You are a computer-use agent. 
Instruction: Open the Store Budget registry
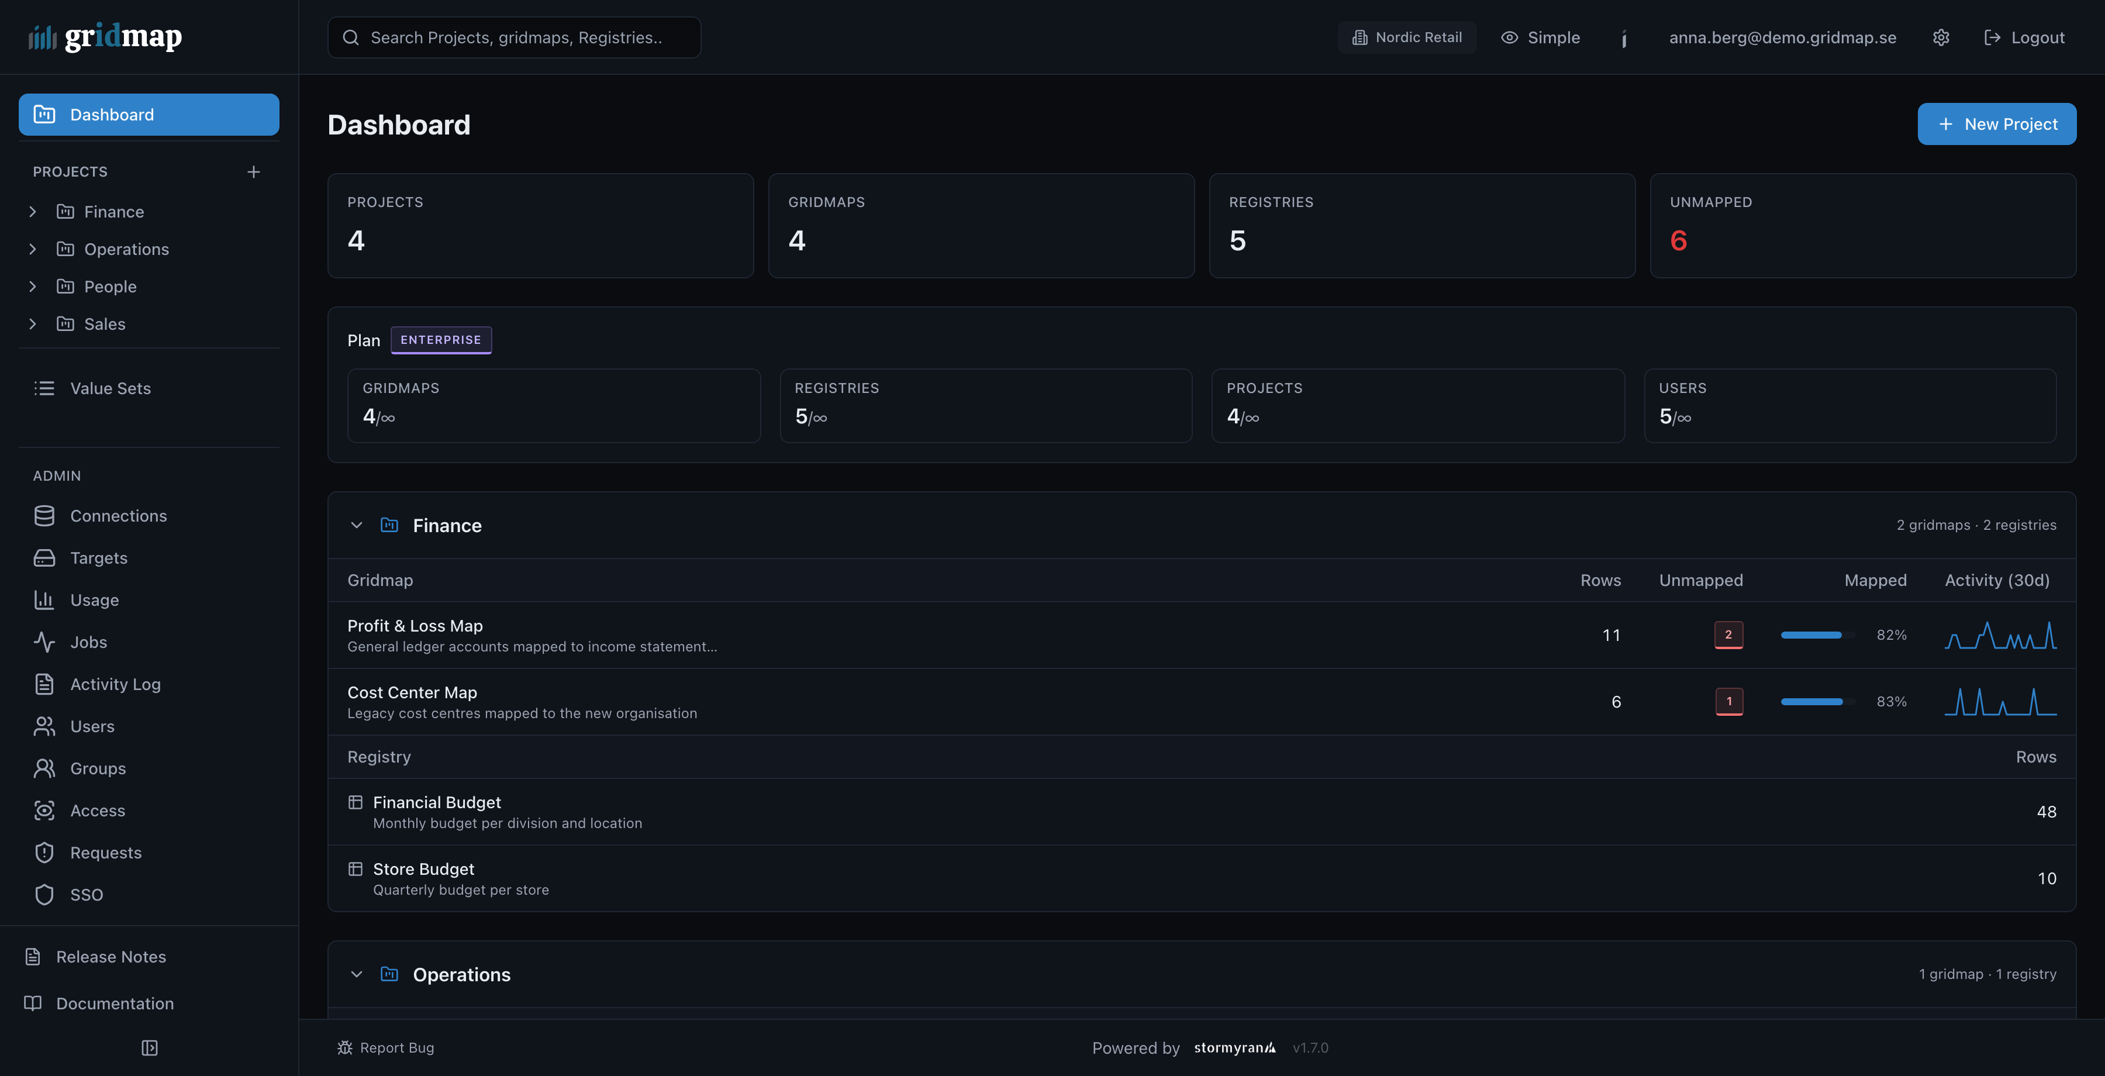tap(423, 868)
